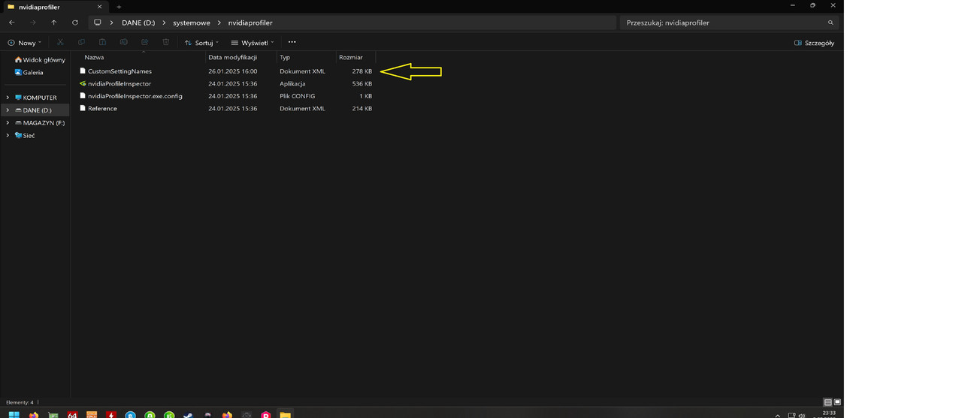Select the nvidiaProfileInspector application icon
962x418 pixels.
point(83,83)
